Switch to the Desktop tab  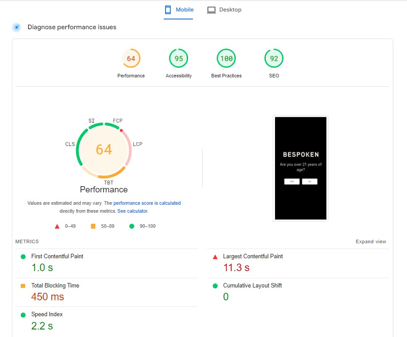tap(224, 10)
